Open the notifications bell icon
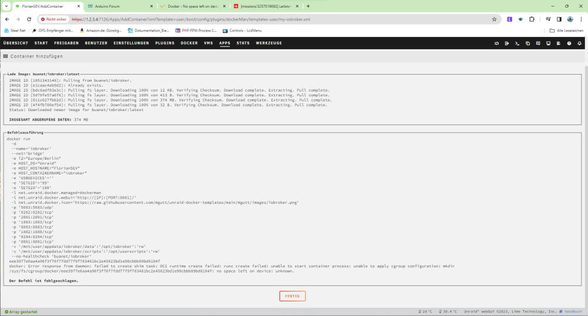The image size is (588, 316). click(x=579, y=43)
